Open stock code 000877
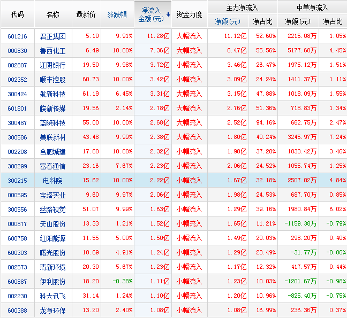The height and width of the screenshot is (318, 347). tap(17, 224)
